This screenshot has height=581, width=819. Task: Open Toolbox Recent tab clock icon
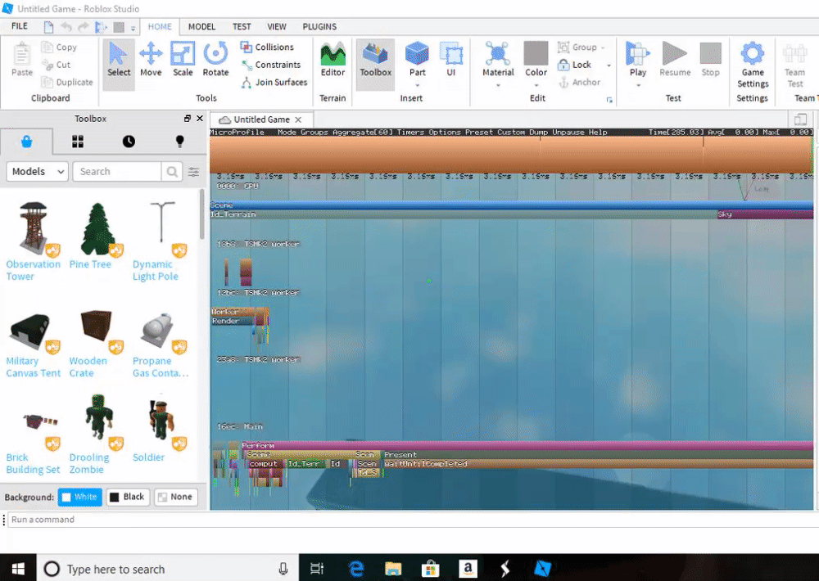coord(129,142)
